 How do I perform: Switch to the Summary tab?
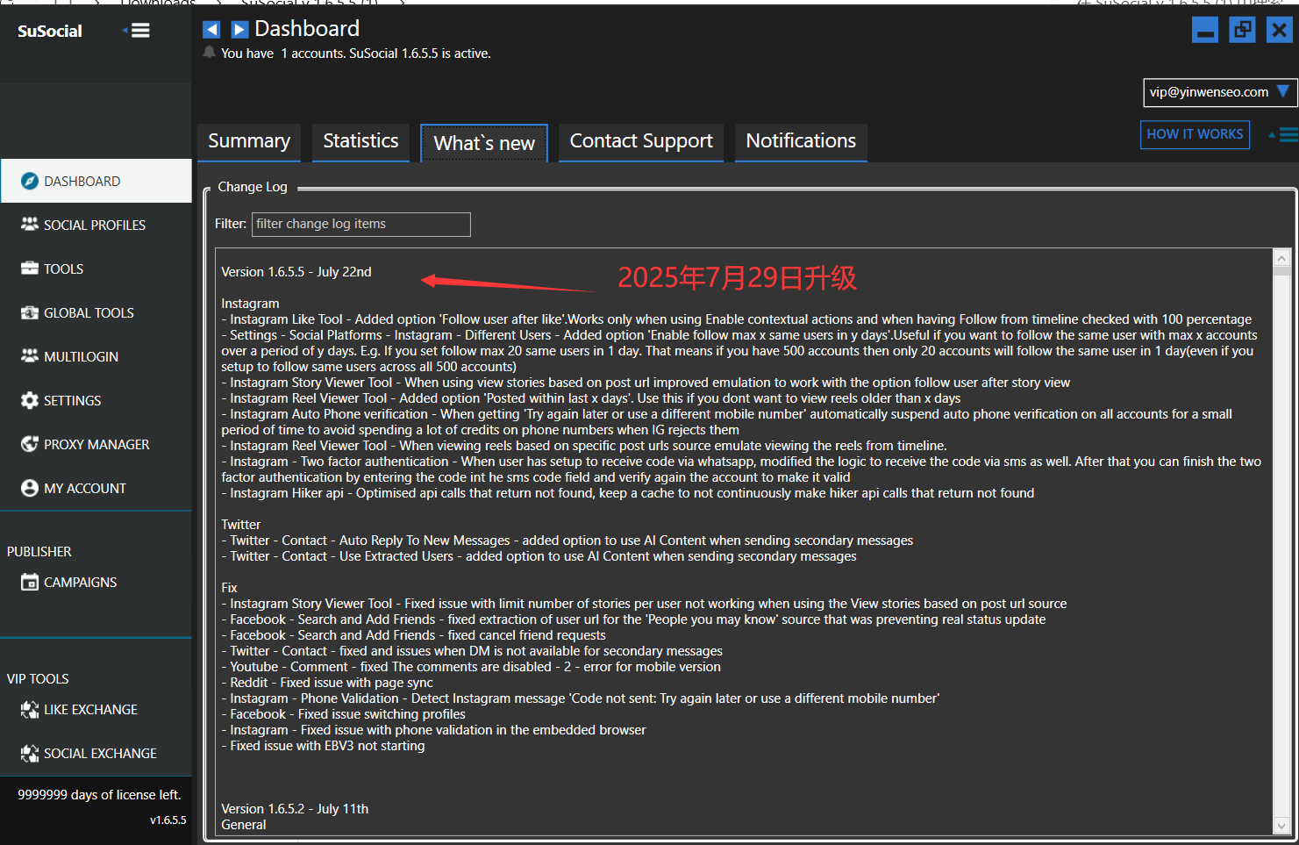[x=249, y=142]
